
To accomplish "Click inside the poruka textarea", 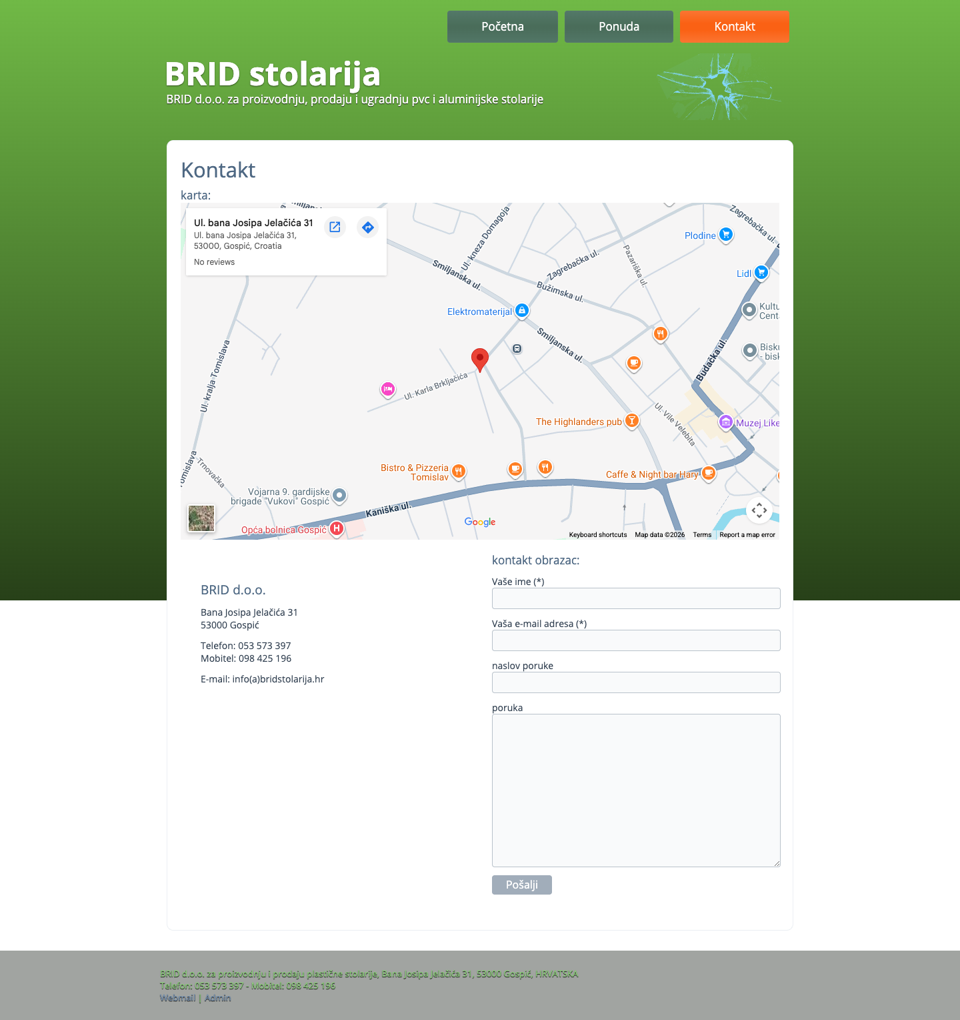I will (636, 791).
